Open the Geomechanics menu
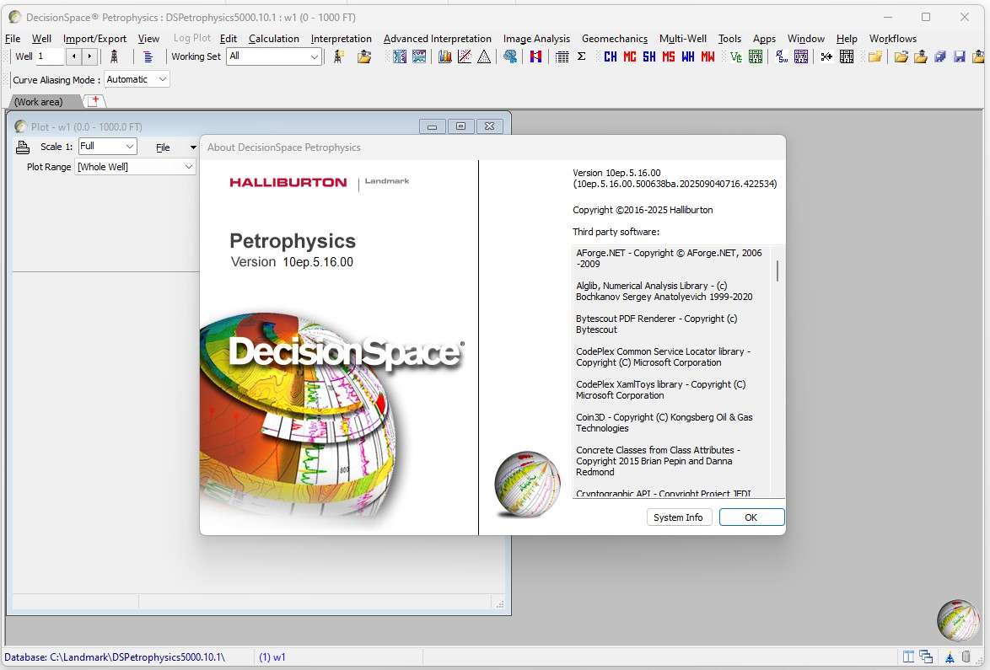Image resolution: width=990 pixels, height=670 pixels. pos(614,39)
